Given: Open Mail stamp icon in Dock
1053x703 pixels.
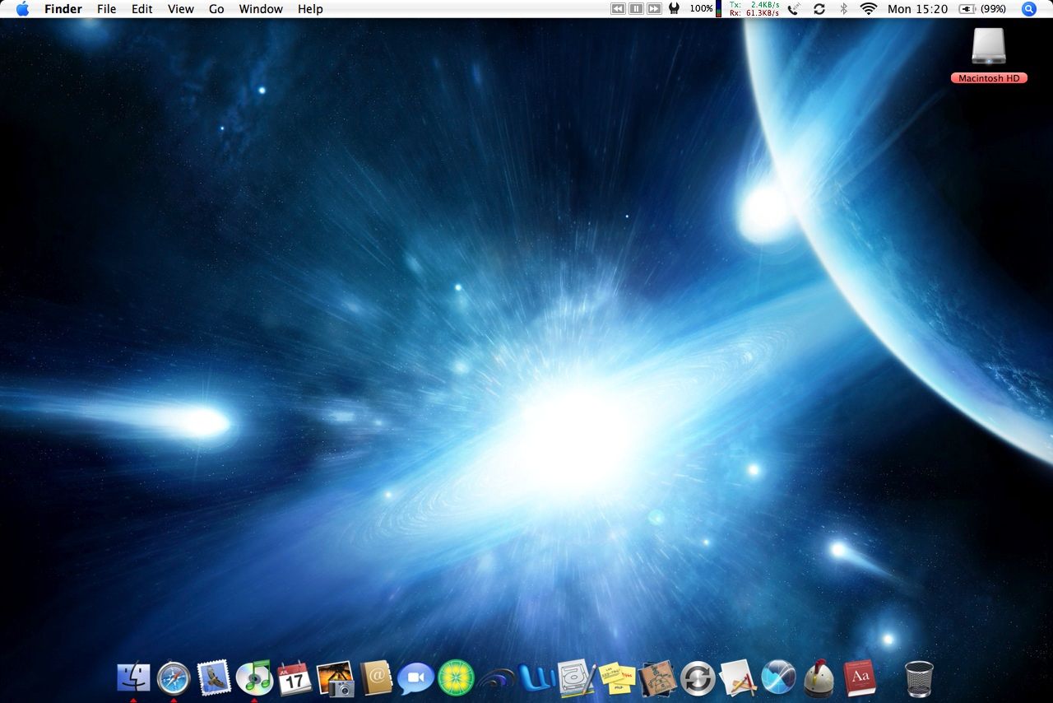Looking at the screenshot, I should 214,678.
